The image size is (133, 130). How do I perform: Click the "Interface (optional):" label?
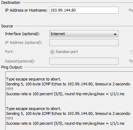point(22,34)
